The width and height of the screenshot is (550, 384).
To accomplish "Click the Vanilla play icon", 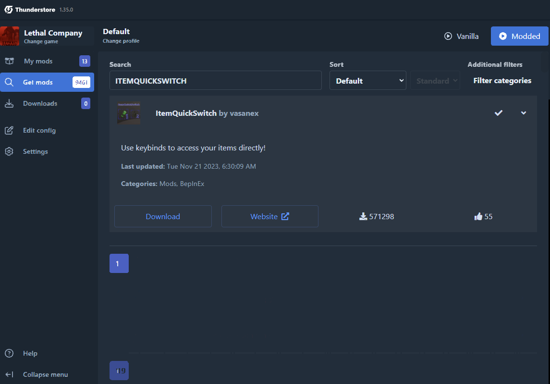I will 448,36.
